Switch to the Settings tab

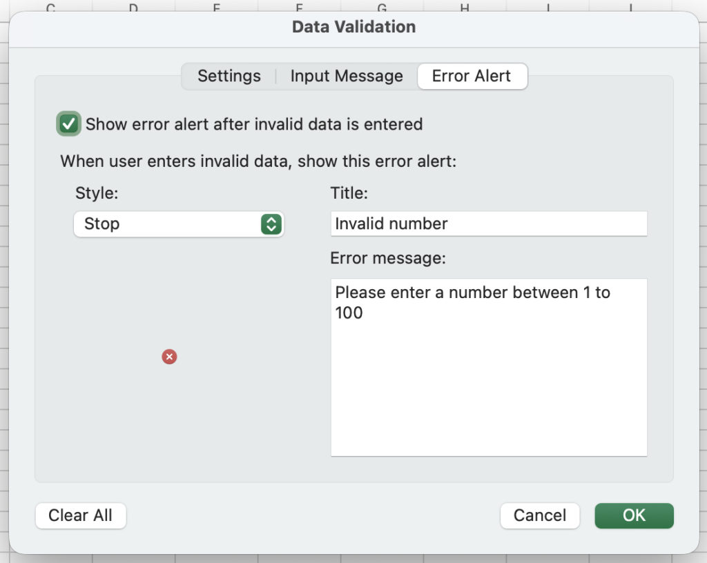229,76
